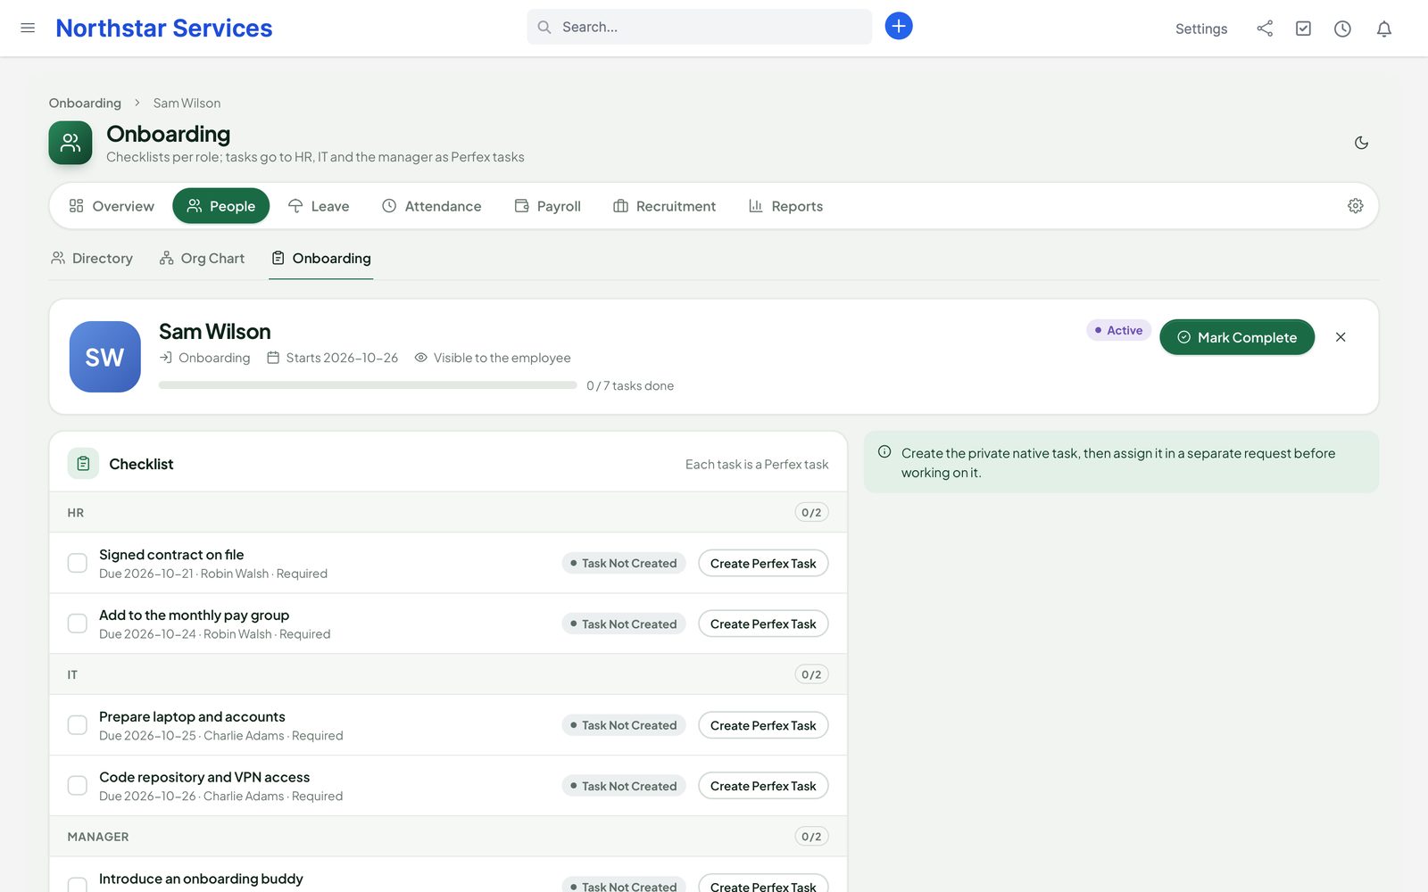This screenshot has height=892, width=1428.
Task: Open the Org Chart sub-tab
Action: tap(202, 259)
